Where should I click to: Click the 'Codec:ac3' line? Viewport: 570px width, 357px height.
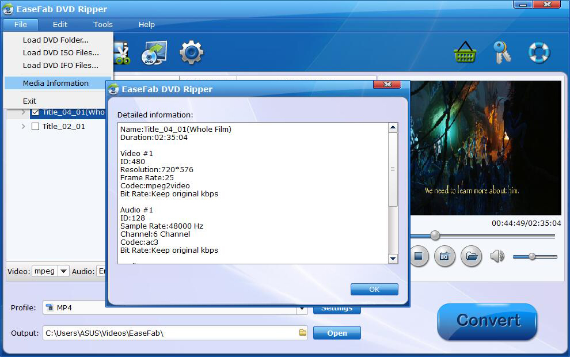click(x=139, y=242)
